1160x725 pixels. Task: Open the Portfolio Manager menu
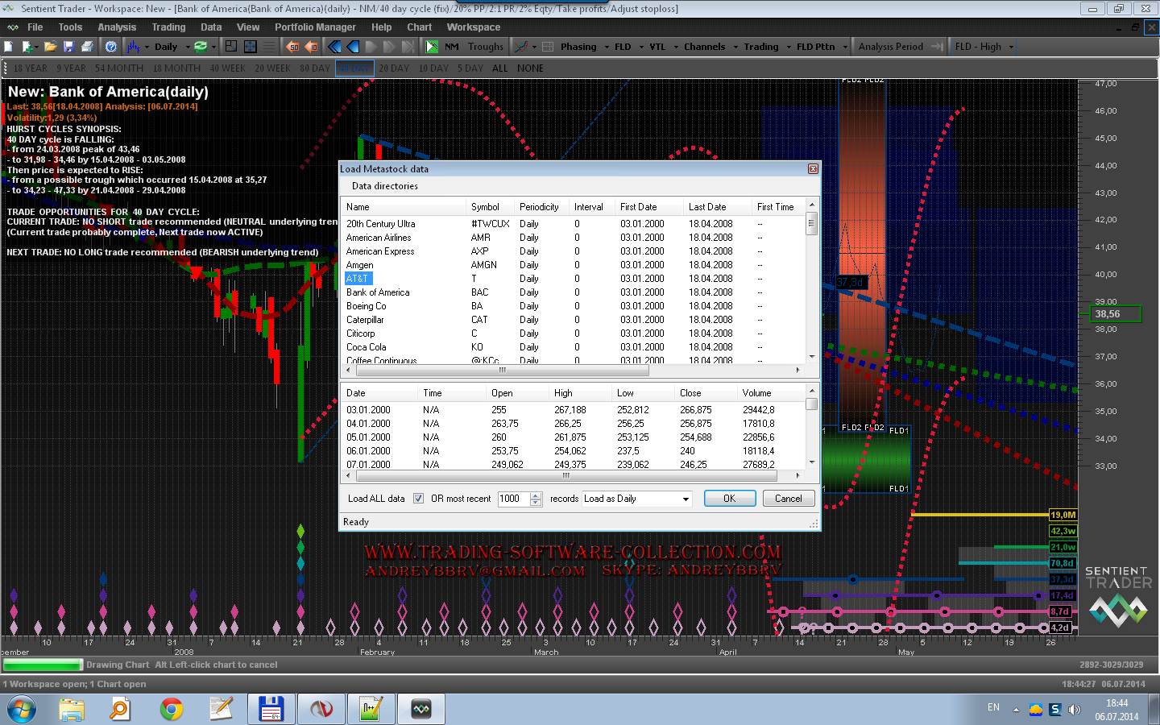[315, 27]
